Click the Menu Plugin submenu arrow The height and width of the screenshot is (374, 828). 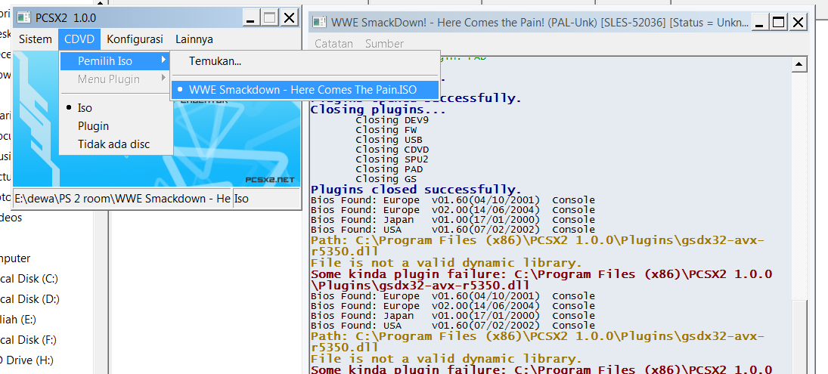tap(163, 79)
